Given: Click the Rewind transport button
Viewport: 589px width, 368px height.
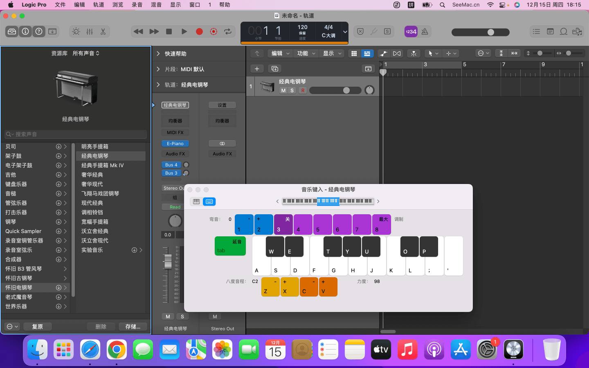Looking at the screenshot, I should click(138, 31).
